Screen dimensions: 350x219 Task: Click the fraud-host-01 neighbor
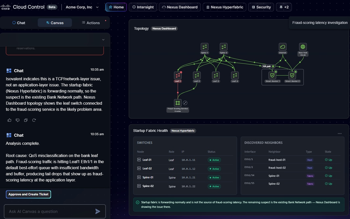click(x=277, y=160)
